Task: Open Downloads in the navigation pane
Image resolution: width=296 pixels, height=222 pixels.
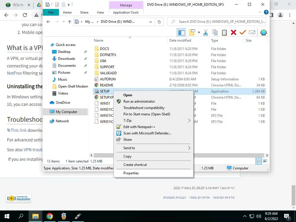Action: coord(66,59)
